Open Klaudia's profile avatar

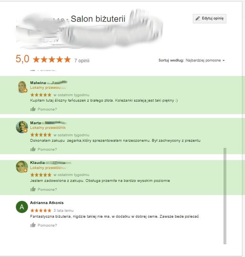tap(22, 167)
